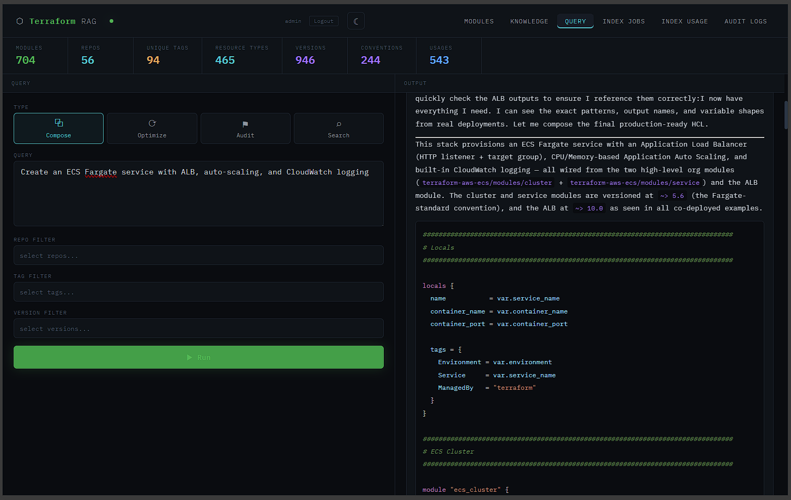Toggle dark mode with the moon icon

tap(356, 21)
